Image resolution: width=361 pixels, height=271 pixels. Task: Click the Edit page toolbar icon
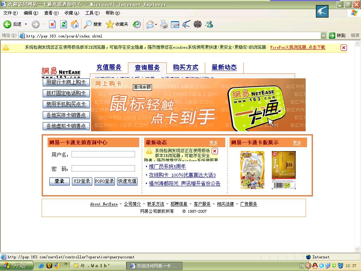point(175,24)
